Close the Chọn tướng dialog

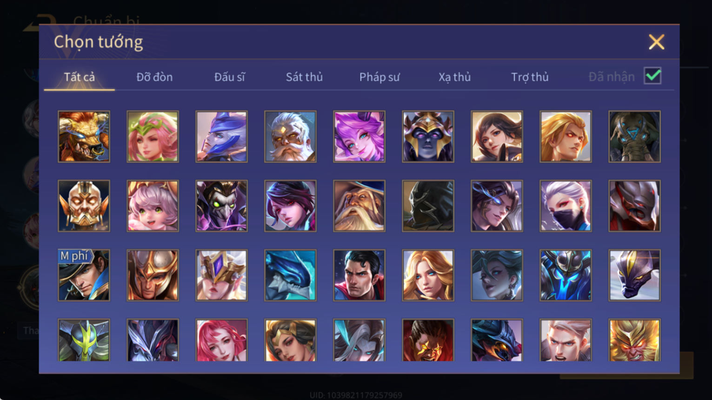click(656, 42)
